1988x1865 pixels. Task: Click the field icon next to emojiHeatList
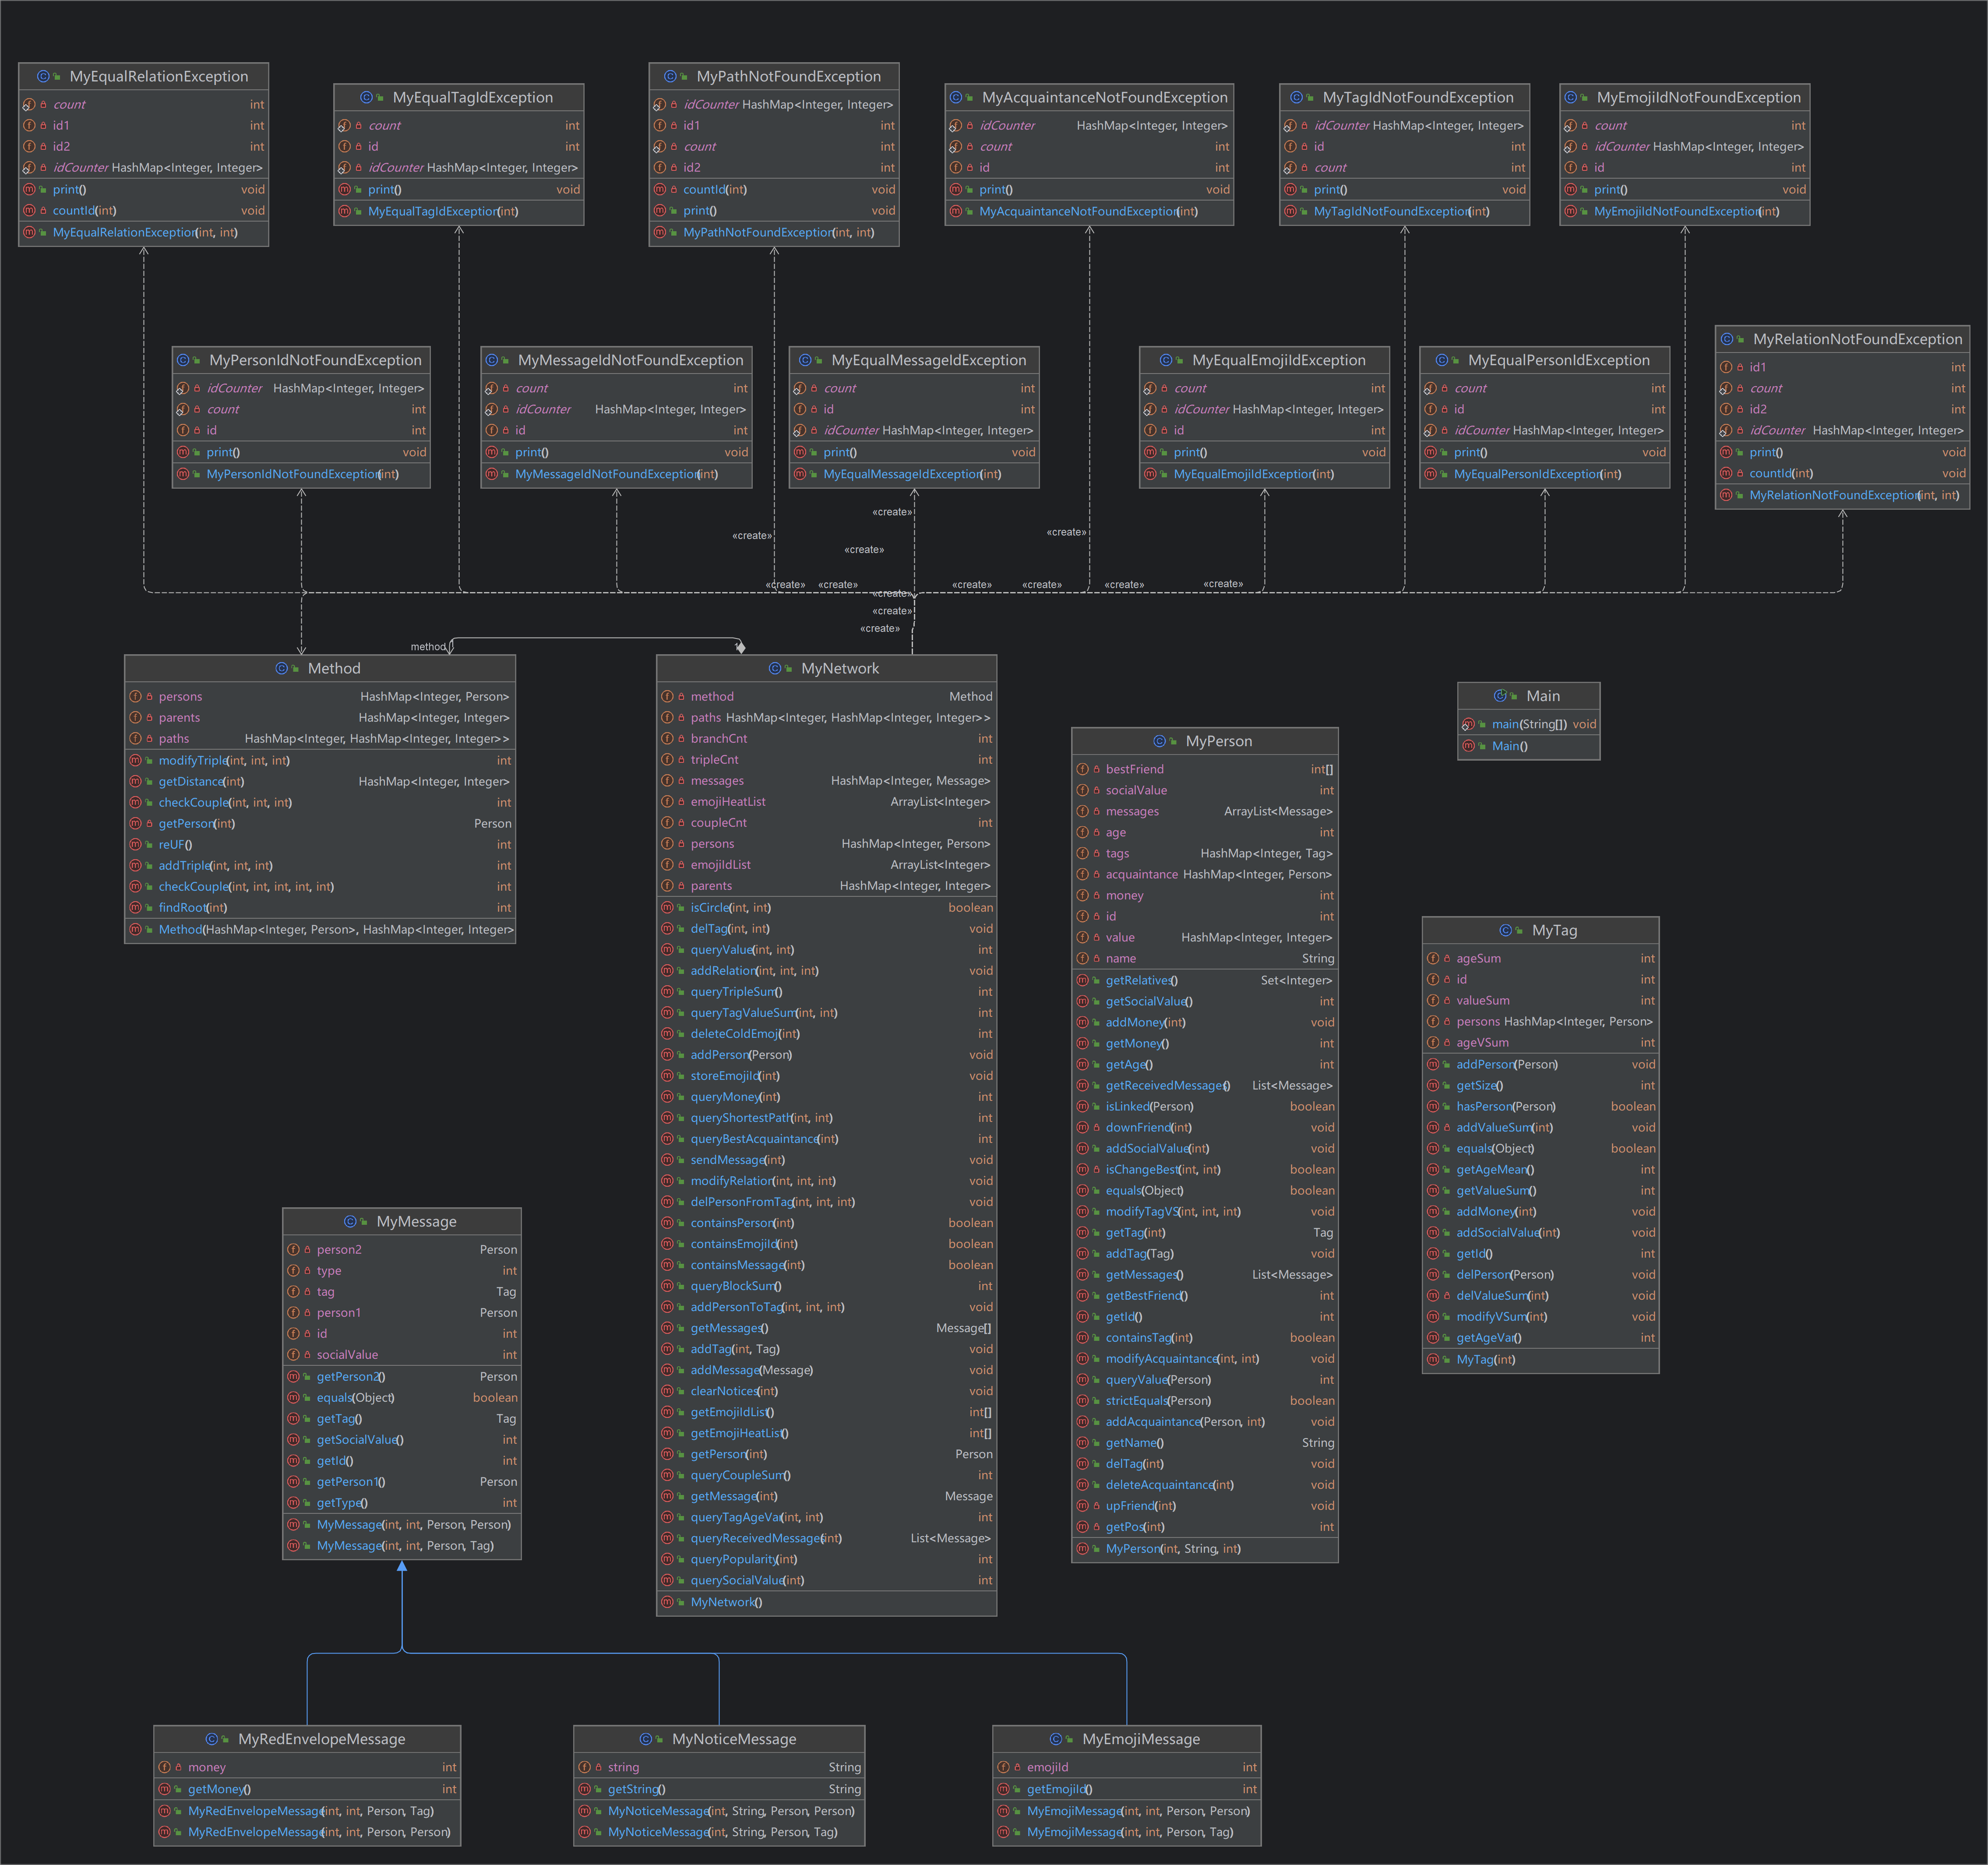(667, 802)
